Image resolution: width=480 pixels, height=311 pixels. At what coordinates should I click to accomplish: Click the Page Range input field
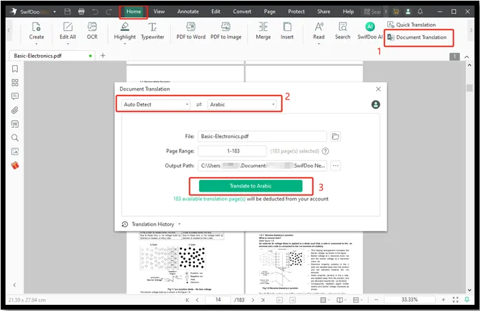pos(233,151)
